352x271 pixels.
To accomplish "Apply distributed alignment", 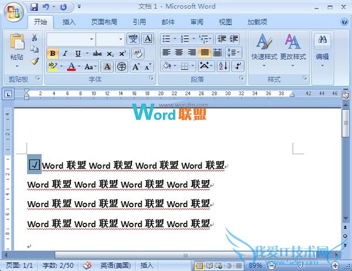I will point(217,53).
